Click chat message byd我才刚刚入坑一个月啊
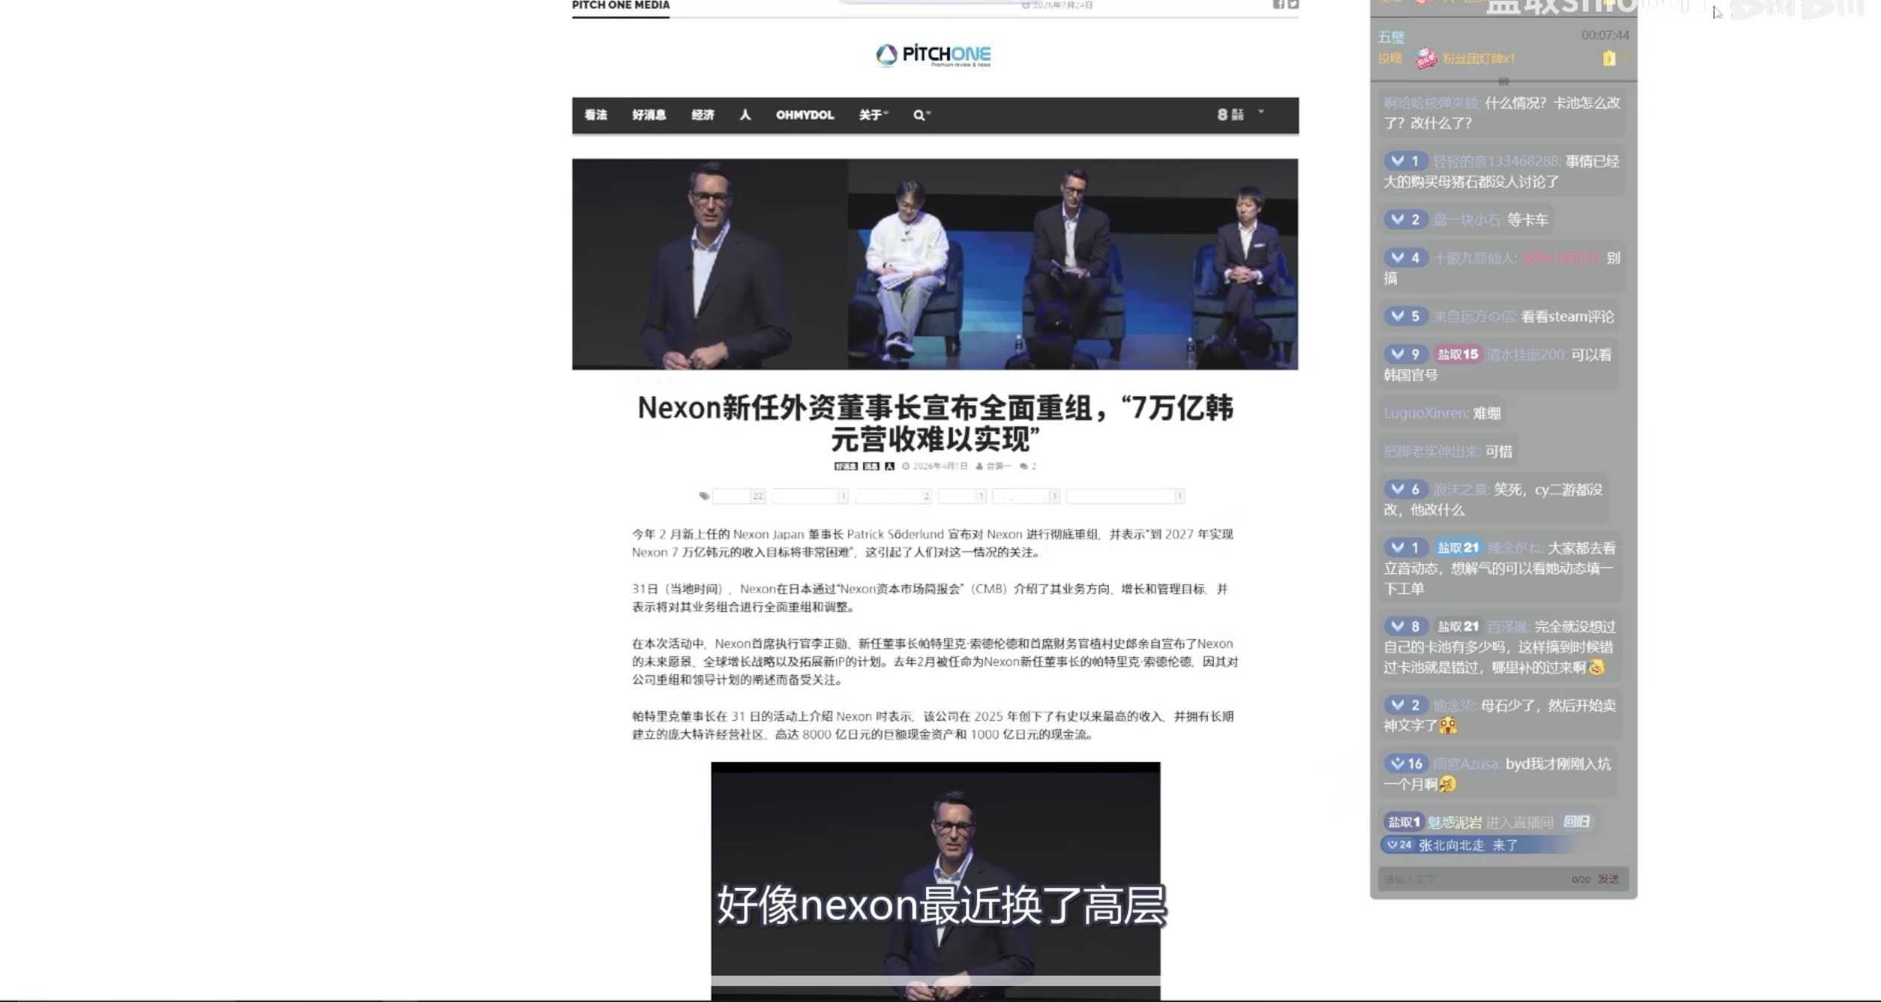This screenshot has height=1002, width=1881. tap(1497, 774)
